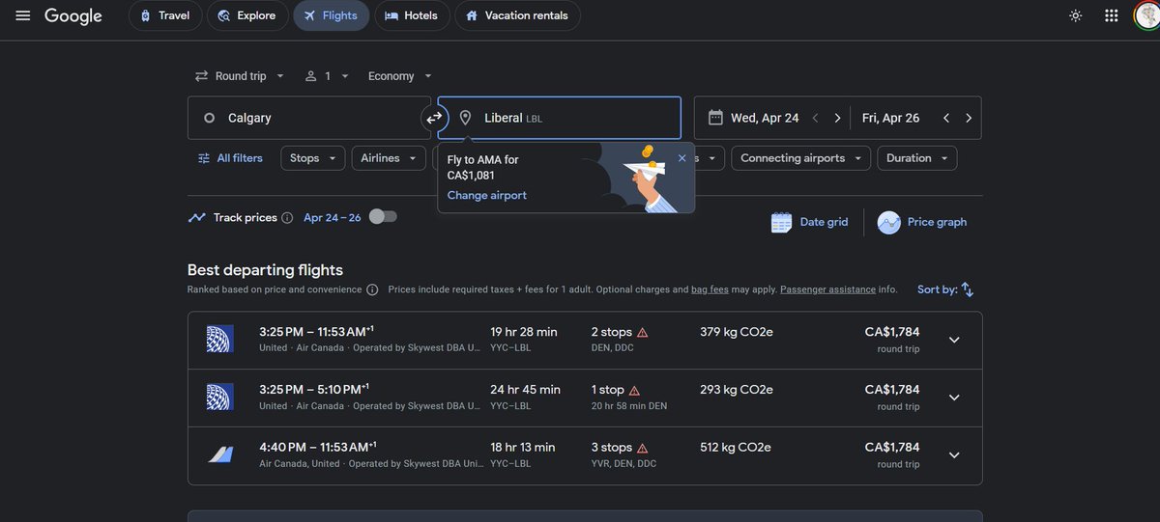Switch to the Travel tab
This screenshot has height=522, width=1160.
pyautogui.click(x=165, y=15)
